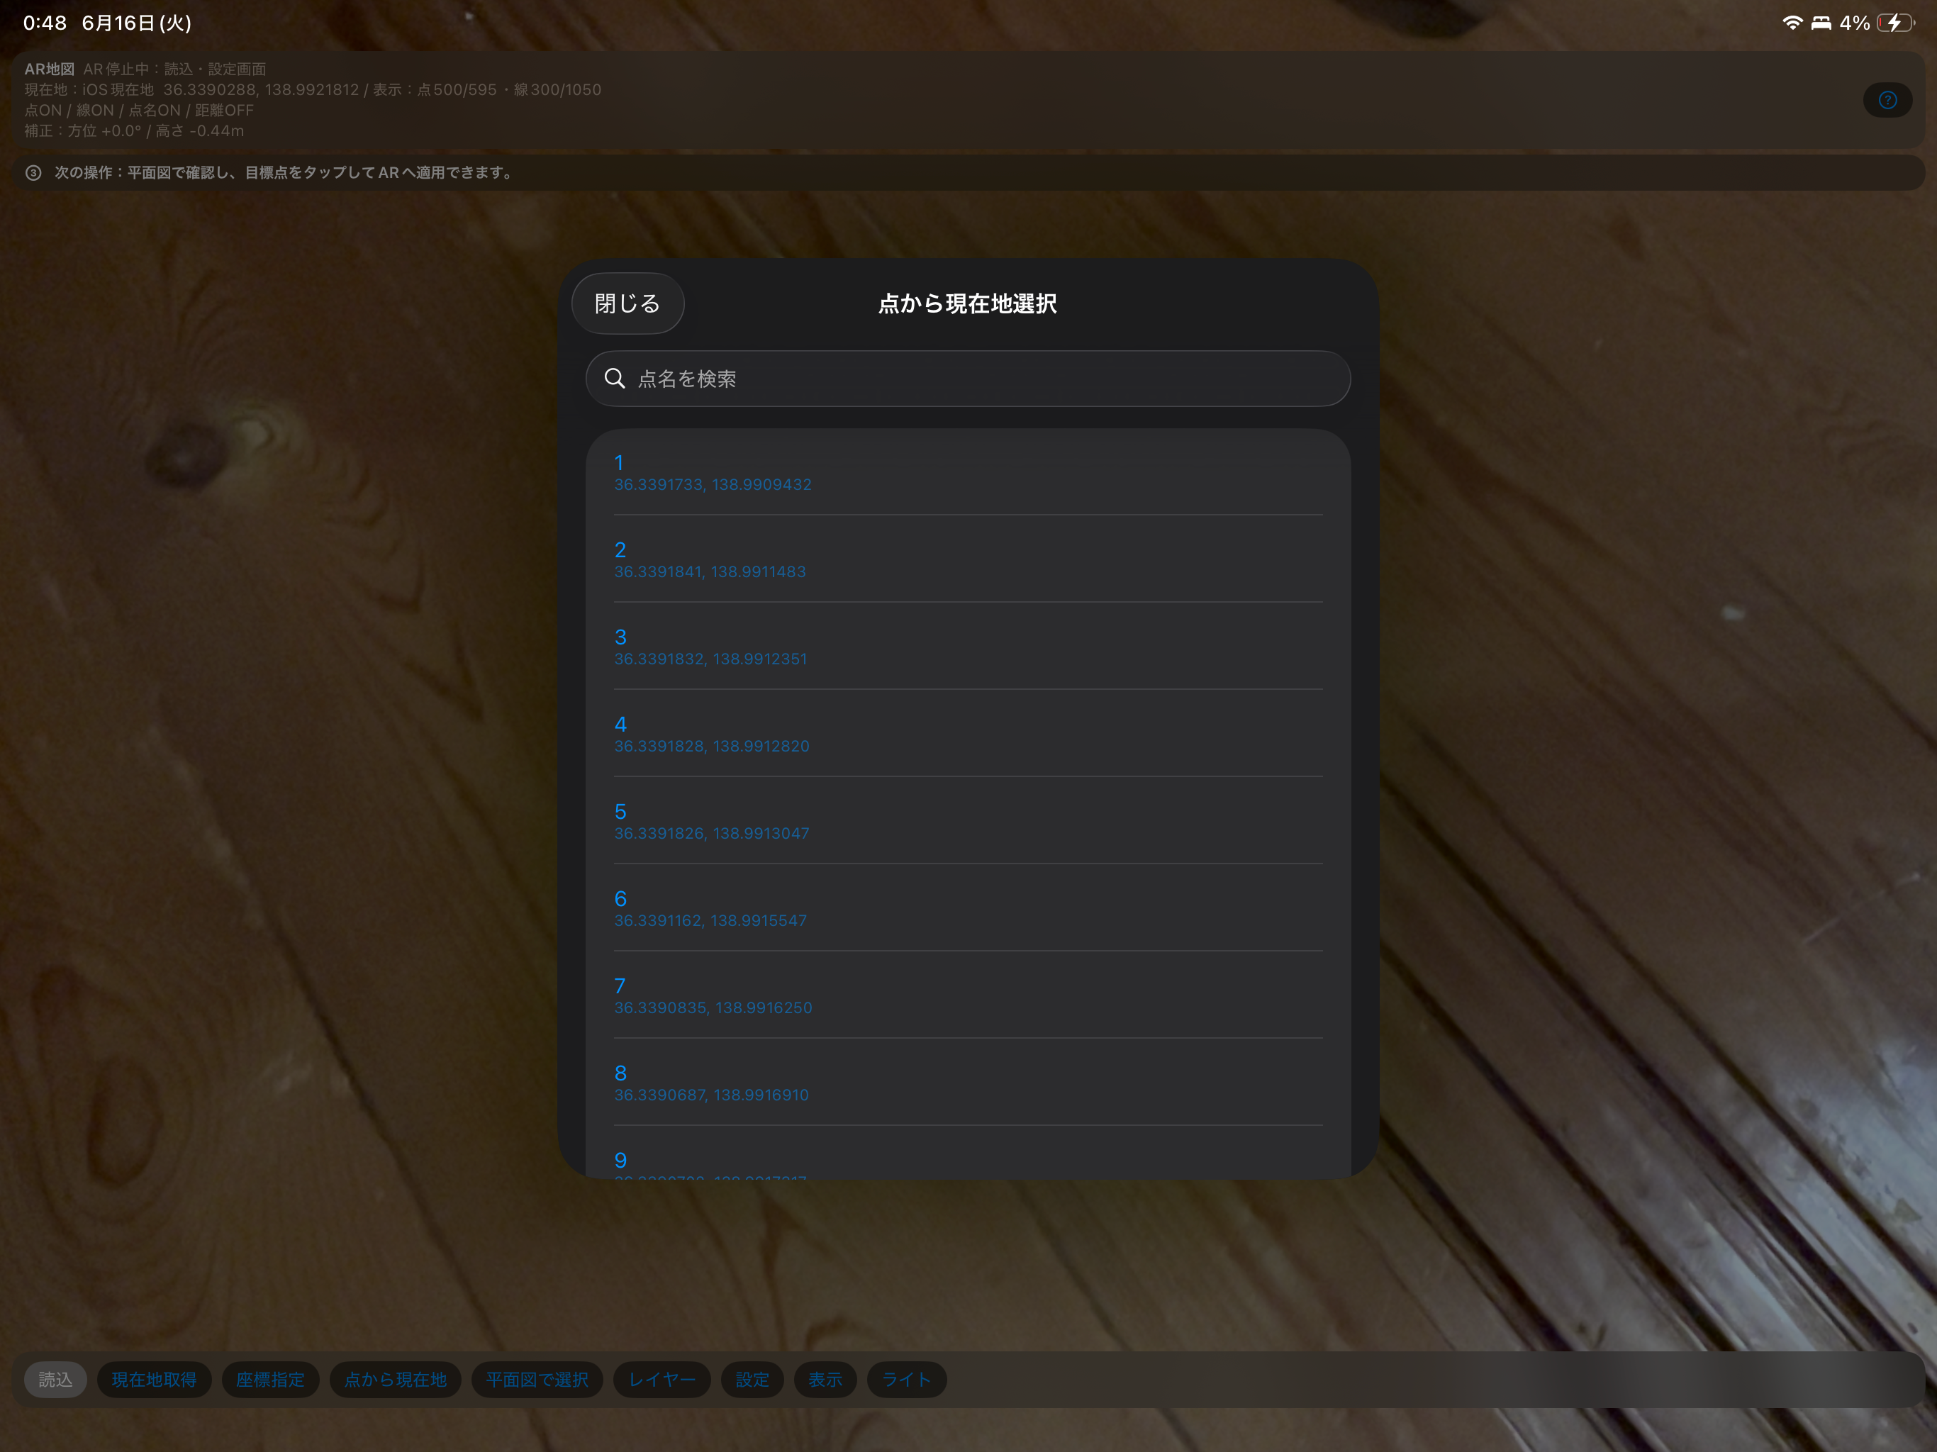
Task: Tap the 点から現在地選択 dialog title
Action: tap(968, 303)
